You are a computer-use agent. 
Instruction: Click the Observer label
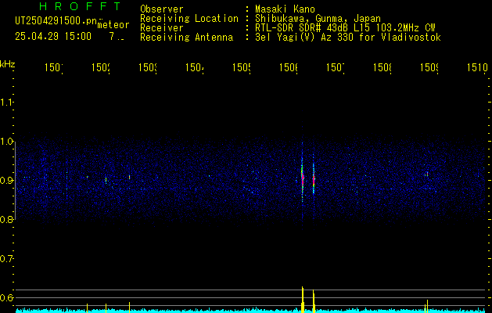pyautogui.click(x=162, y=9)
